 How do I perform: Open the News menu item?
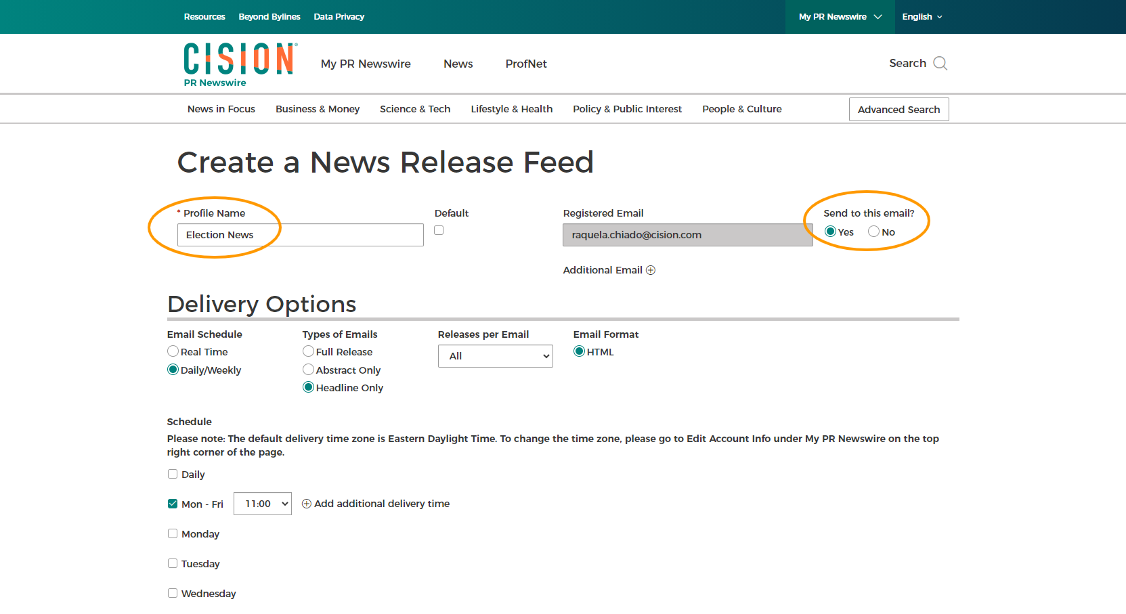click(458, 64)
